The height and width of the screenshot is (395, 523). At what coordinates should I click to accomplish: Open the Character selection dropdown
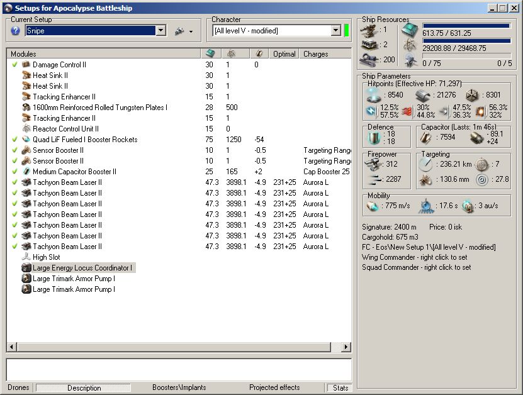335,31
